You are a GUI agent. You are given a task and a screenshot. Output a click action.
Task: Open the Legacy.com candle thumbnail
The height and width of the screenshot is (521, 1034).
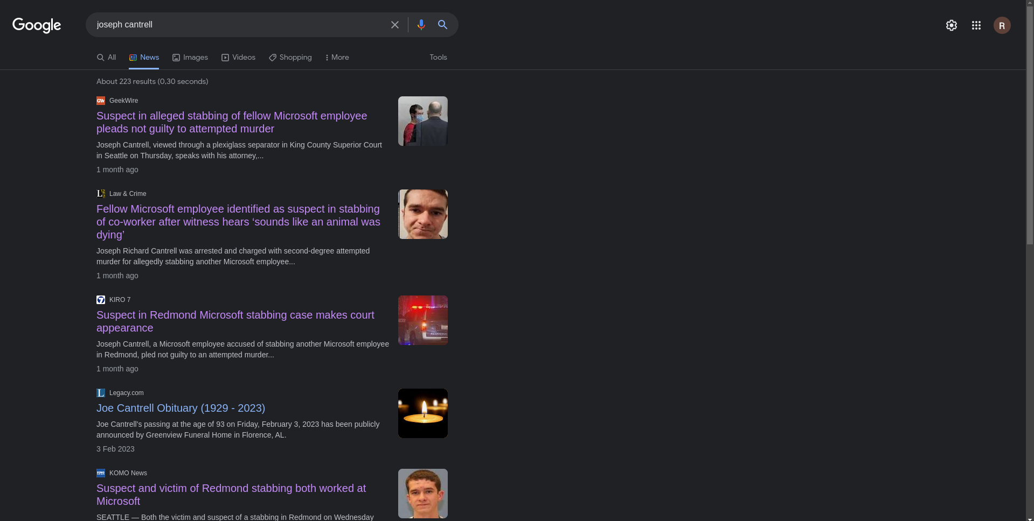click(423, 413)
